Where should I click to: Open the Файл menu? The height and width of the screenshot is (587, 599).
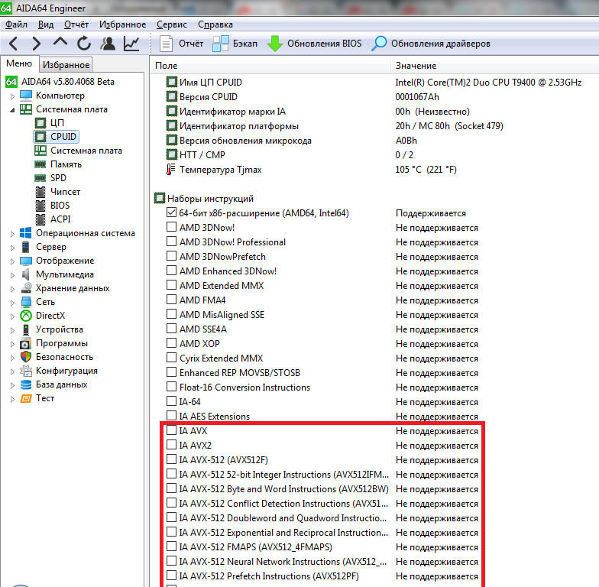tap(17, 24)
